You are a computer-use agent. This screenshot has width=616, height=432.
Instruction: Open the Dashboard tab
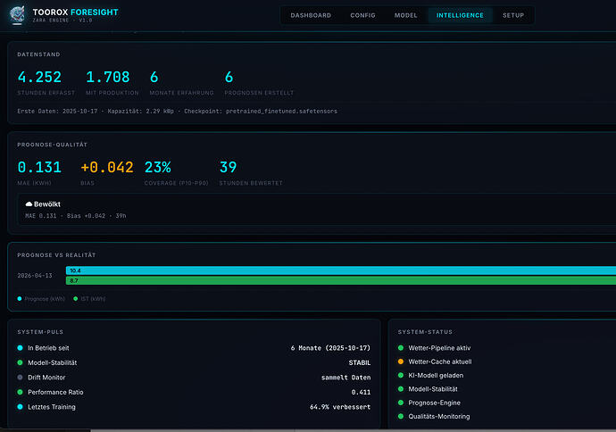pyautogui.click(x=311, y=15)
